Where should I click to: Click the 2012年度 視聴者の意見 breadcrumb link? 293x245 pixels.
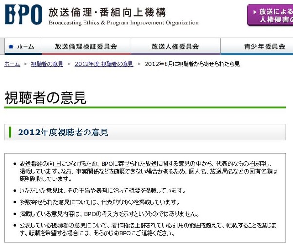coord(104,64)
